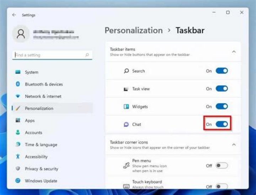
Task: Go back using the back arrow
Action: point(14,15)
